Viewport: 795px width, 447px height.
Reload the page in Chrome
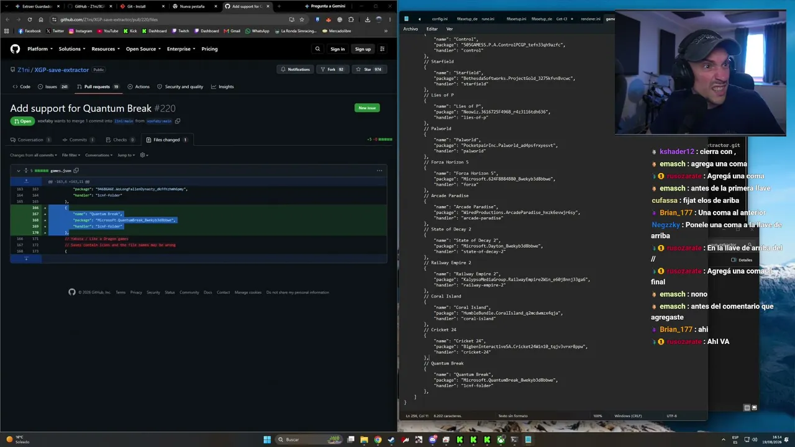coord(29,19)
